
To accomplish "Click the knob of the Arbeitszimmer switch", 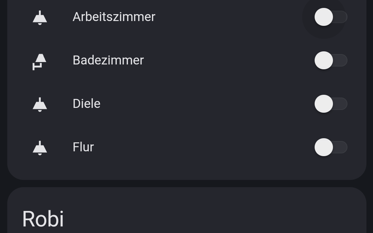I will pyautogui.click(x=324, y=17).
